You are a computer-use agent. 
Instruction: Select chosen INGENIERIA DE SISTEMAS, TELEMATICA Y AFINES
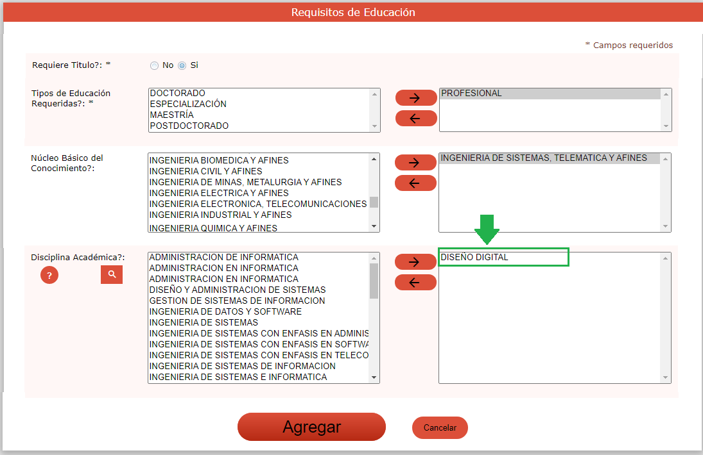(550, 158)
